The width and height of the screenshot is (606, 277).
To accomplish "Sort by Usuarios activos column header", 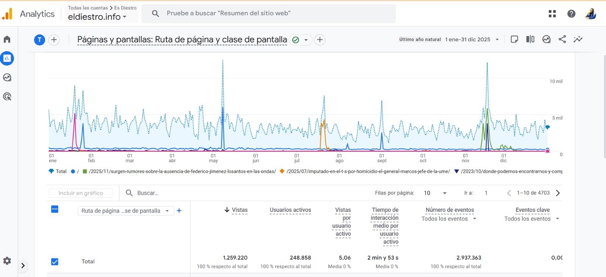I will (290, 210).
